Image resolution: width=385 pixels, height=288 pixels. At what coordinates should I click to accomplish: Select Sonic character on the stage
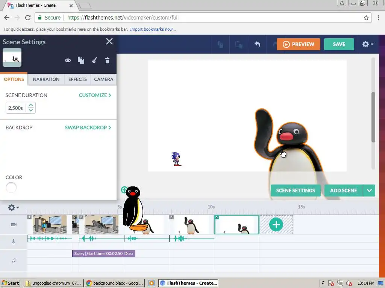point(176,159)
